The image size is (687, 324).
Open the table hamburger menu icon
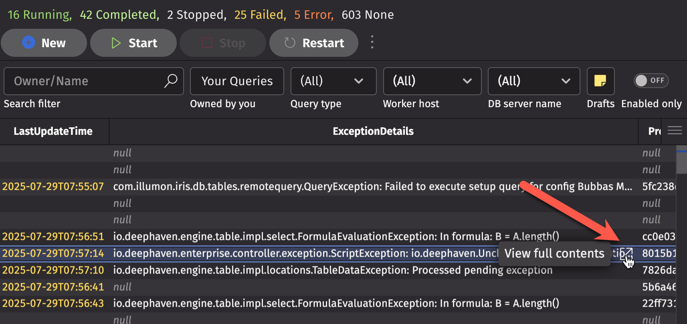[675, 130]
